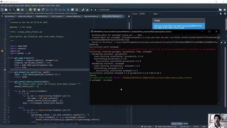This screenshot has height=128, width=227.
Task: Go forward with the right arrow icon
Action: coord(95,10)
